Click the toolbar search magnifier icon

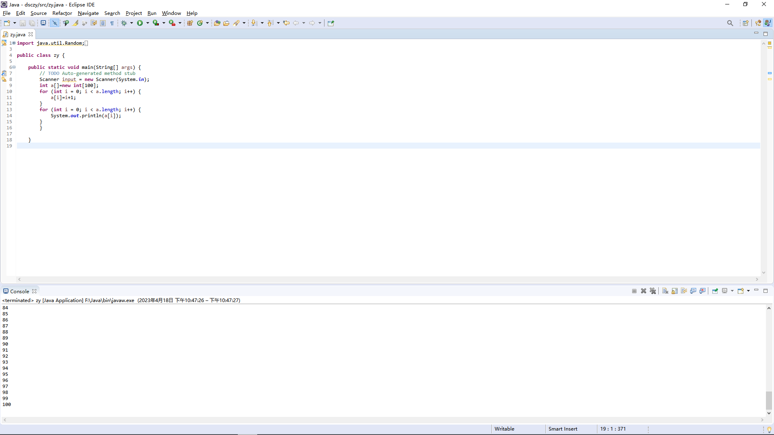click(x=730, y=23)
